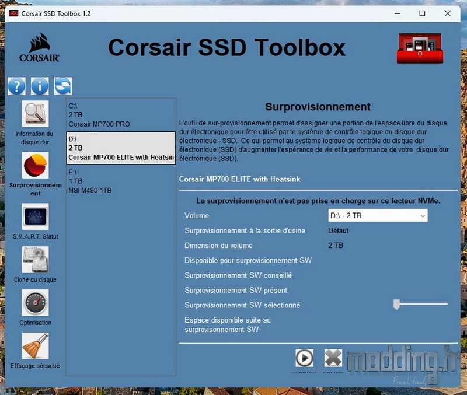Click the 'S.M.A.R.T. Statut' label
The image size is (467, 395).
35,236
